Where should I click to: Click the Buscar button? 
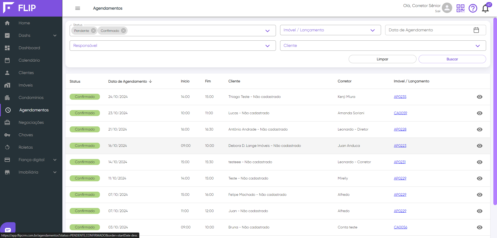pyautogui.click(x=452, y=59)
